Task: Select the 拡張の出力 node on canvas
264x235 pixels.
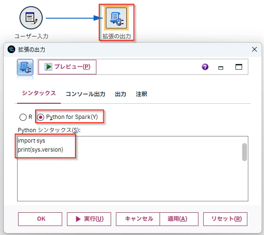Action: [116, 18]
